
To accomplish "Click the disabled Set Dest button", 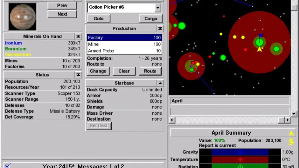I will [99, 126].
